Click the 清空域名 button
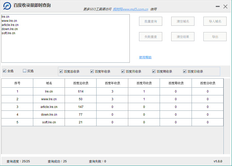The height and width of the screenshot is (166, 232). (x=183, y=21)
